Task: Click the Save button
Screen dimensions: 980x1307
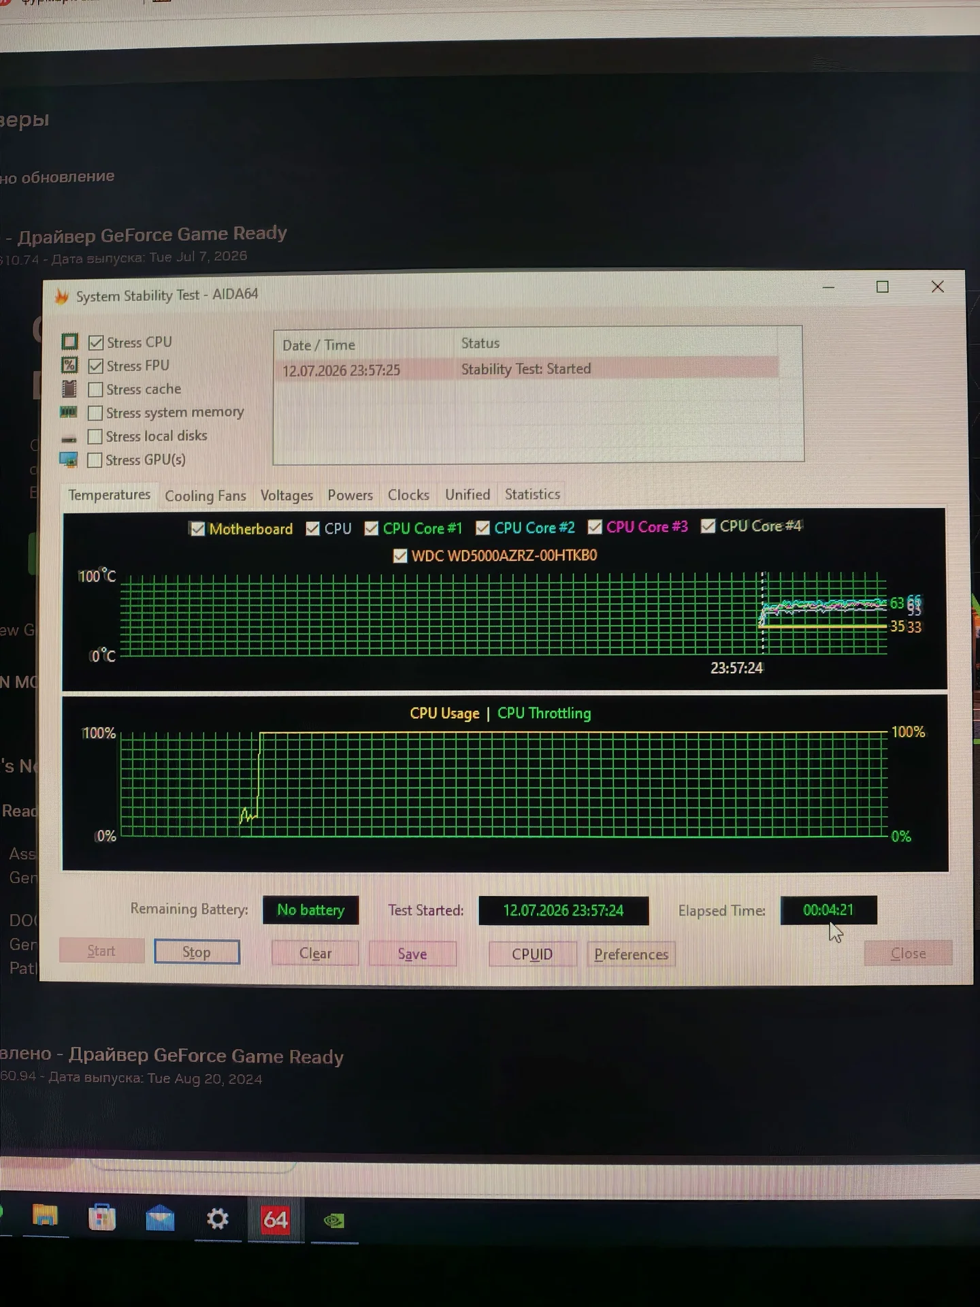Action: point(412,954)
